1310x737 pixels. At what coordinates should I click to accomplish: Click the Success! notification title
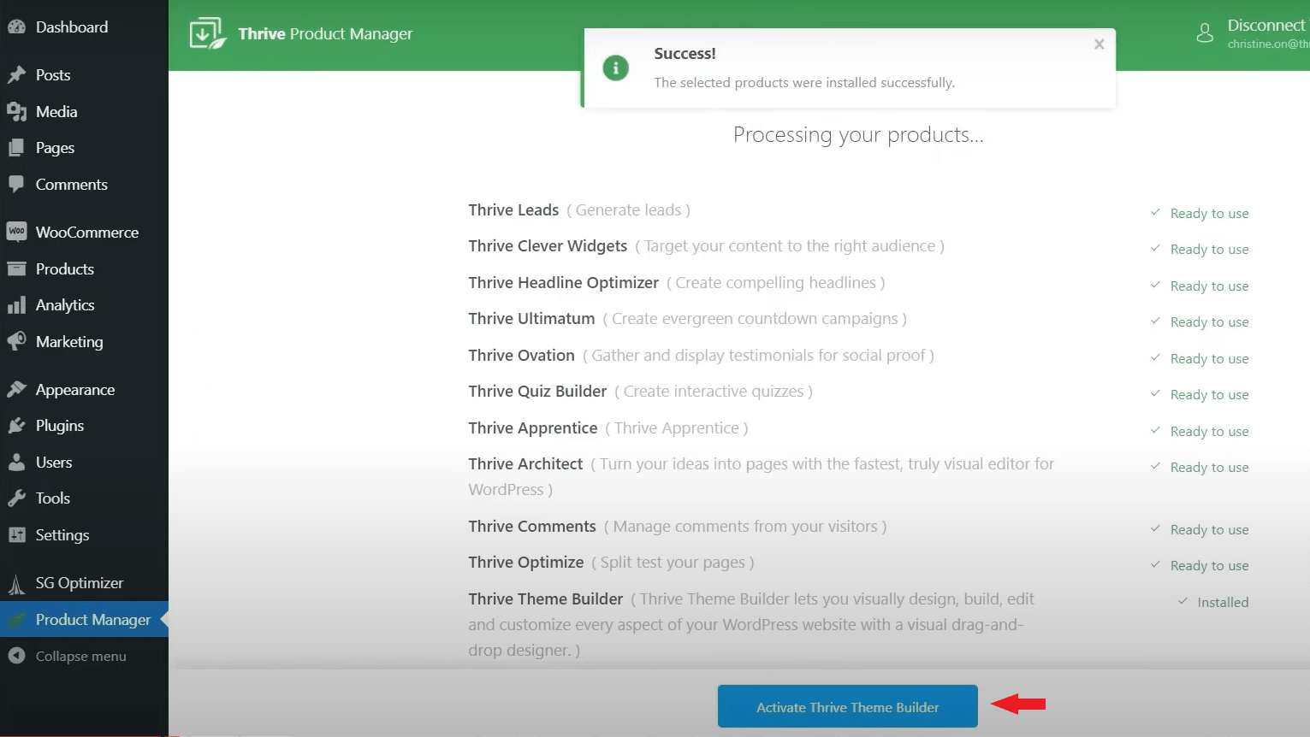685,54
